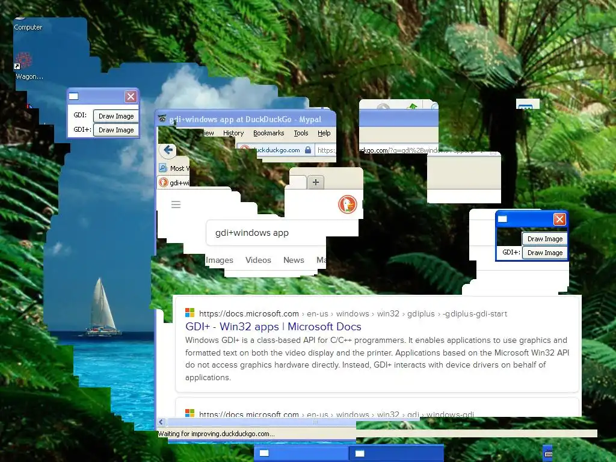The image size is (616, 462).
Task: Click the Most Visited bookmarks icon
Action: coord(163,168)
